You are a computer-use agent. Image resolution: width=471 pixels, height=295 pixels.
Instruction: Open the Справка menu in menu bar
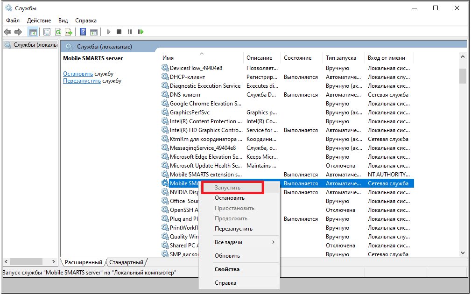point(85,21)
